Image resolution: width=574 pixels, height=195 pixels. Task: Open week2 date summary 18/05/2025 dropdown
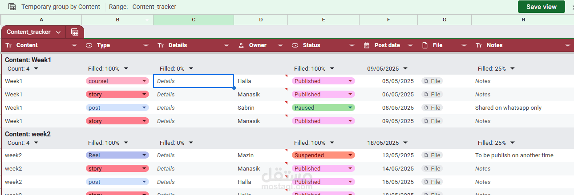(404, 143)
